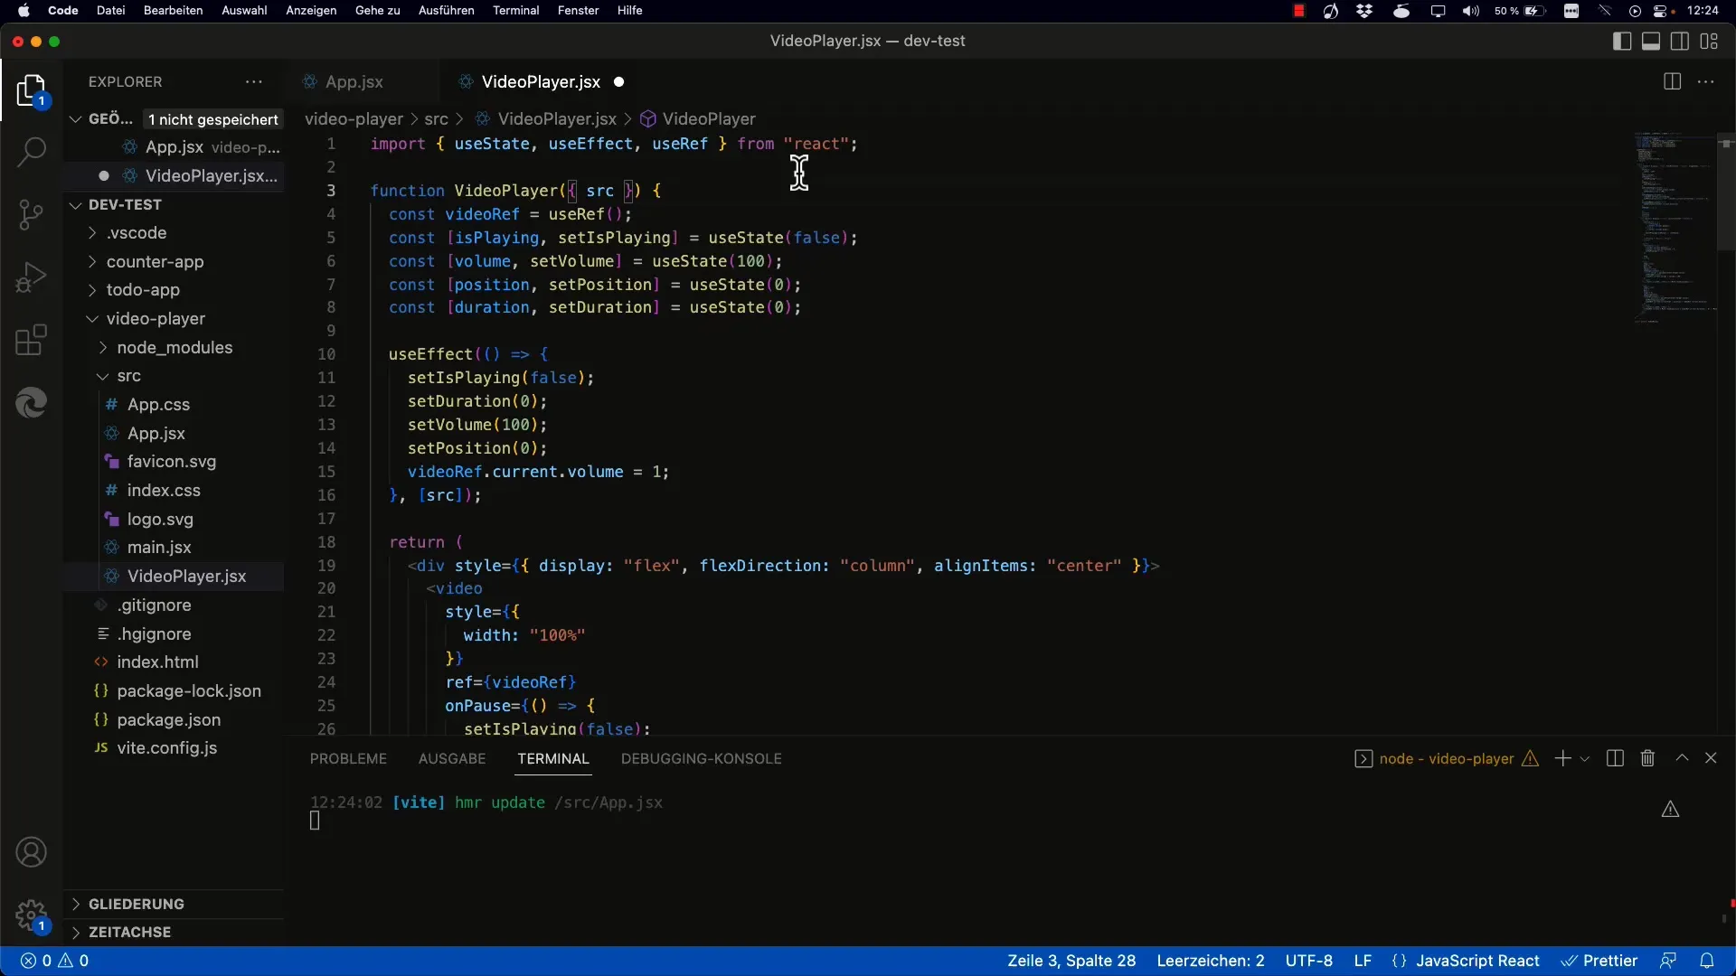Viewport: 1736px width, 976px height.
Task: Expand the .vscode folder
Action: pos(136,233)
